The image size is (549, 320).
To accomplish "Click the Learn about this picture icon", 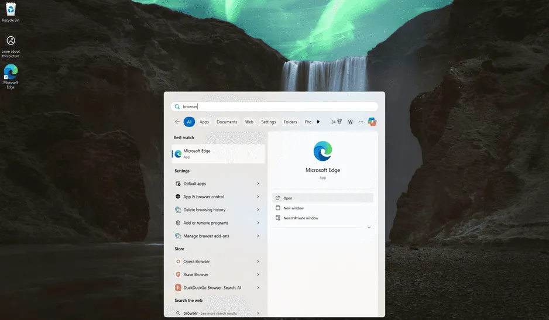I will coord(11,46).
